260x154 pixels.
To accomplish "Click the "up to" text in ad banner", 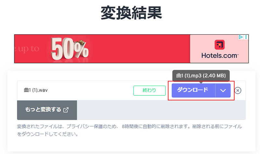I will (28, 49).
